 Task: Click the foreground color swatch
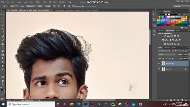[x=2, y=90]
